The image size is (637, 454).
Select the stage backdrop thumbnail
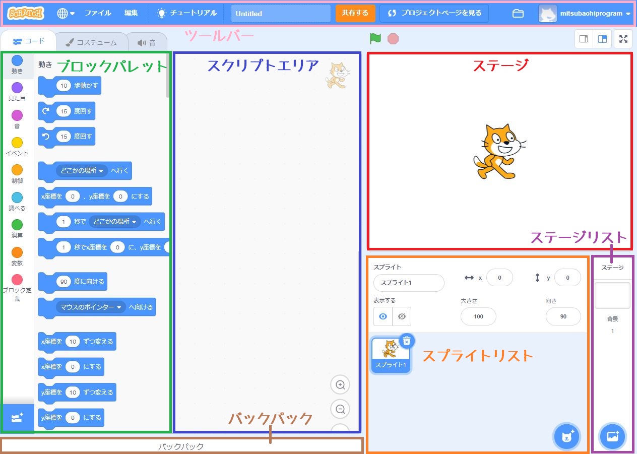click(612, 295)
